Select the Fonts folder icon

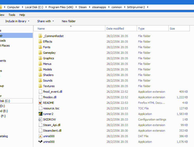40,47
